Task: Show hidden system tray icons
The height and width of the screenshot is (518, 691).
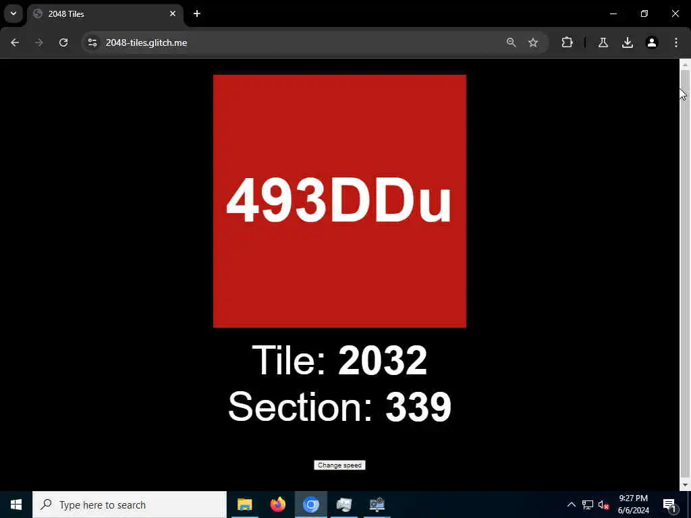Action: (x=571, y=505)
